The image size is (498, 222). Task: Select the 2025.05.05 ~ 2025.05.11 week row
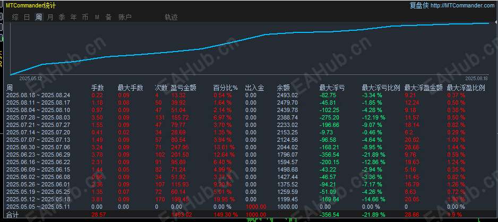point(251,207)
